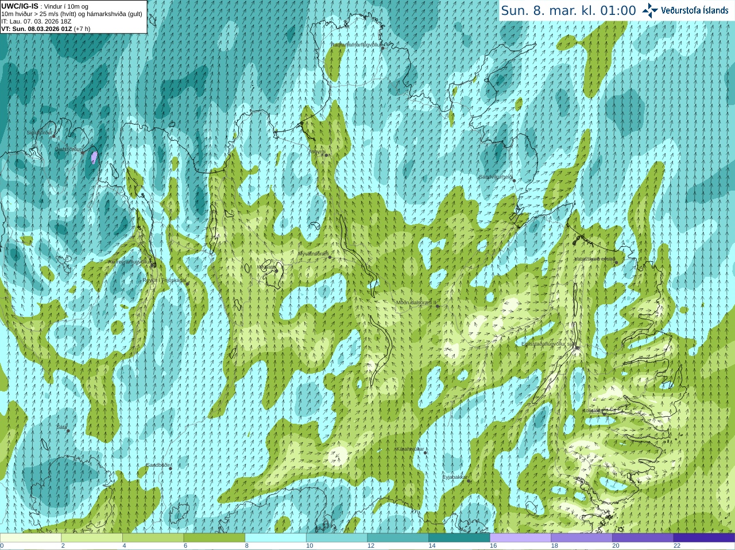
Task: Click the Vatnsskarð eystra station label
Action: click(x=595, y=259)
